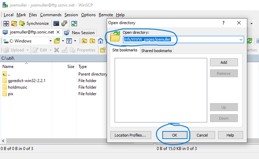This screenshot has height=159, width=259.
Task: Expand the Edit button arrow
Action: (50, 50)
